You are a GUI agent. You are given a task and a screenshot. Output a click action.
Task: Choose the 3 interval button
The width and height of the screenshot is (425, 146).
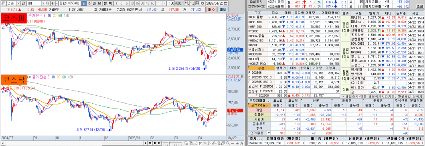(x=121, y=3)
